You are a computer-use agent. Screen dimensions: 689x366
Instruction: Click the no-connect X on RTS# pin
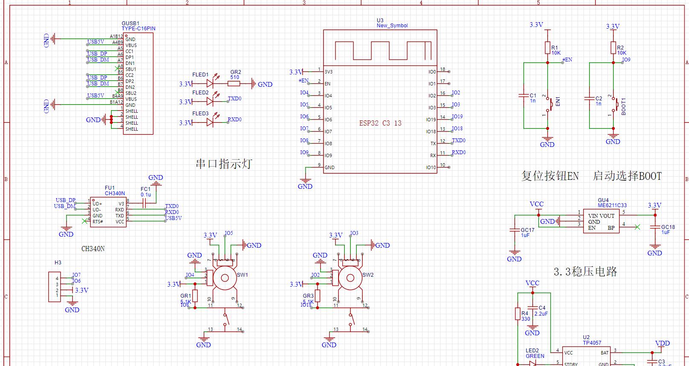[84, 221]
